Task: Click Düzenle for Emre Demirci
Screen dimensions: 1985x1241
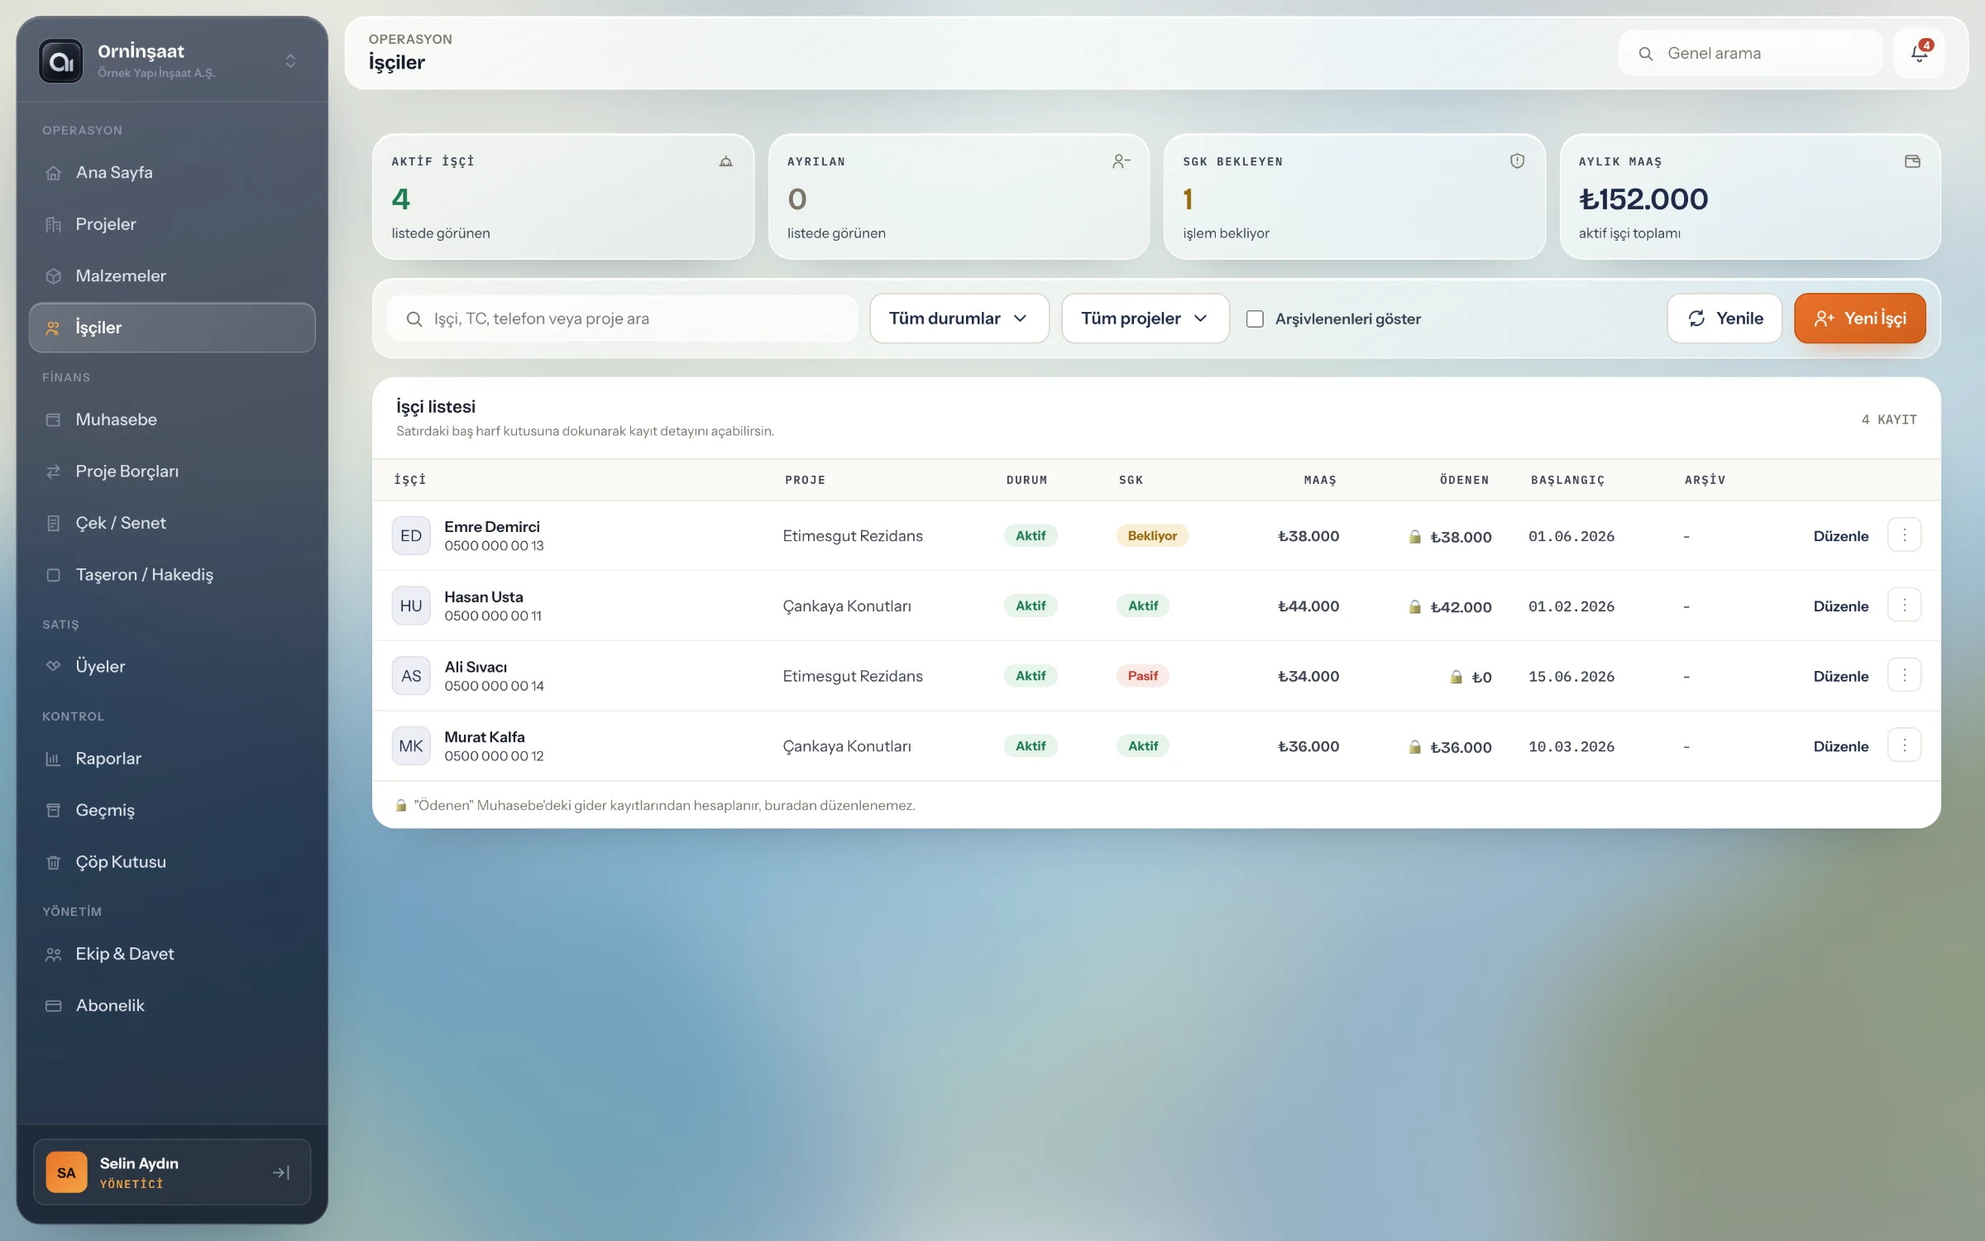Action: click(1840, 536)
